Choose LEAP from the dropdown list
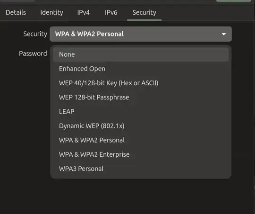This screenshot has width=255, height=214. coord(141,112)
